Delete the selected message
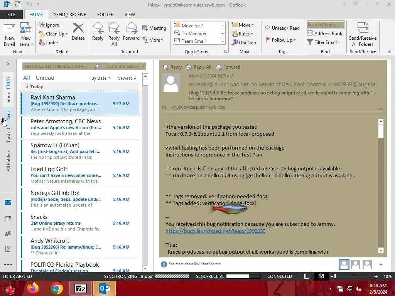 pyautogui.click(x=78, y=32)
